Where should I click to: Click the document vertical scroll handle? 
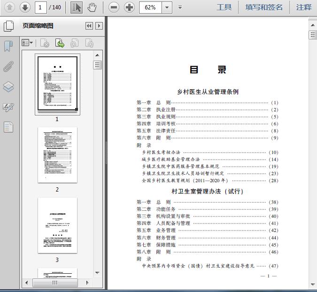click(313, 35)
